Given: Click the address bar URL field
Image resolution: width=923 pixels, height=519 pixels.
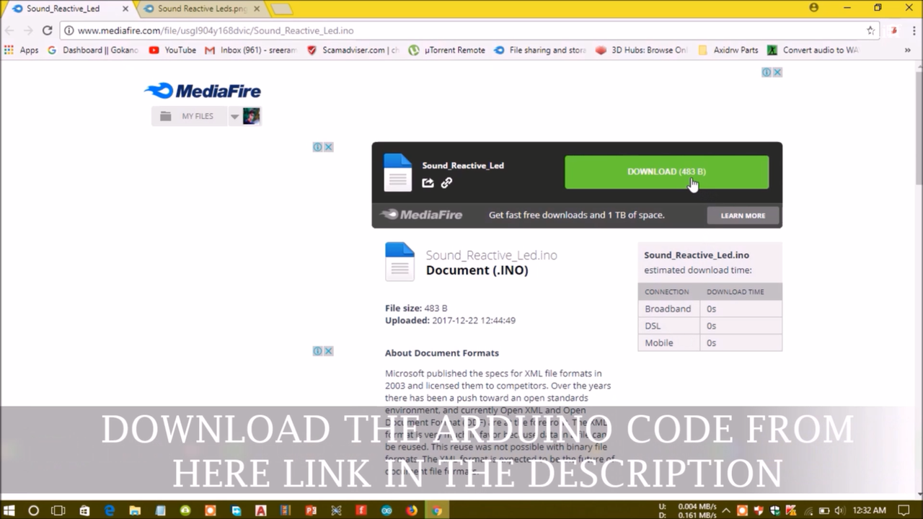Looking at the screenshot, I should 469,30.
